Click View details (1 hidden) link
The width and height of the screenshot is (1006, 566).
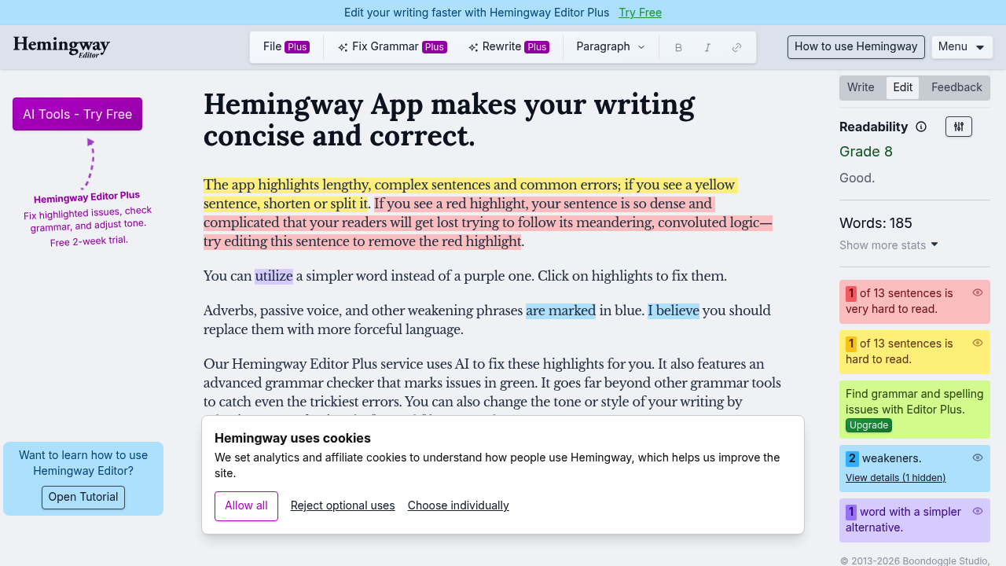point(895,478)
